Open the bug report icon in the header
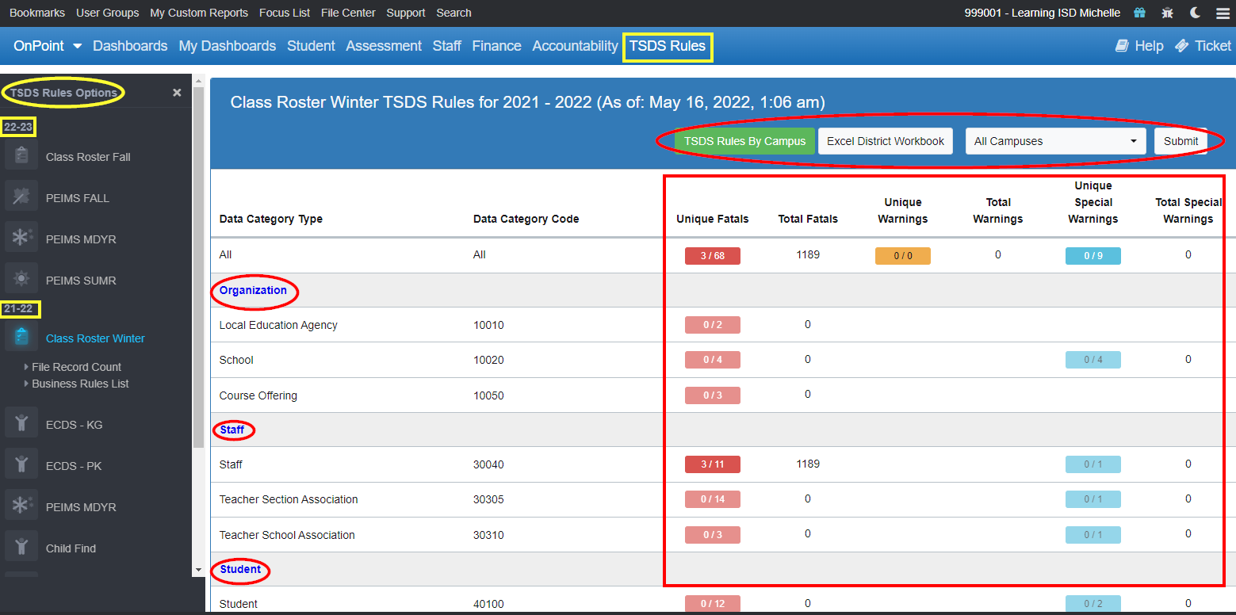The width and height of the screenshot is (1236, 615). [1167, 13]
